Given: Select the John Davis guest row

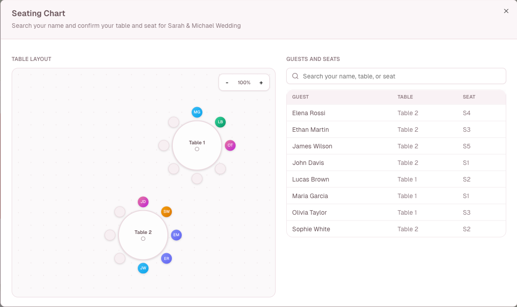Looking at the screenshot, I should pos(396,163).
